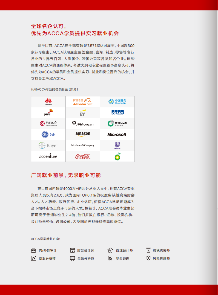
Task: Select the PwC logo cell
Action: tap(48, 113)
